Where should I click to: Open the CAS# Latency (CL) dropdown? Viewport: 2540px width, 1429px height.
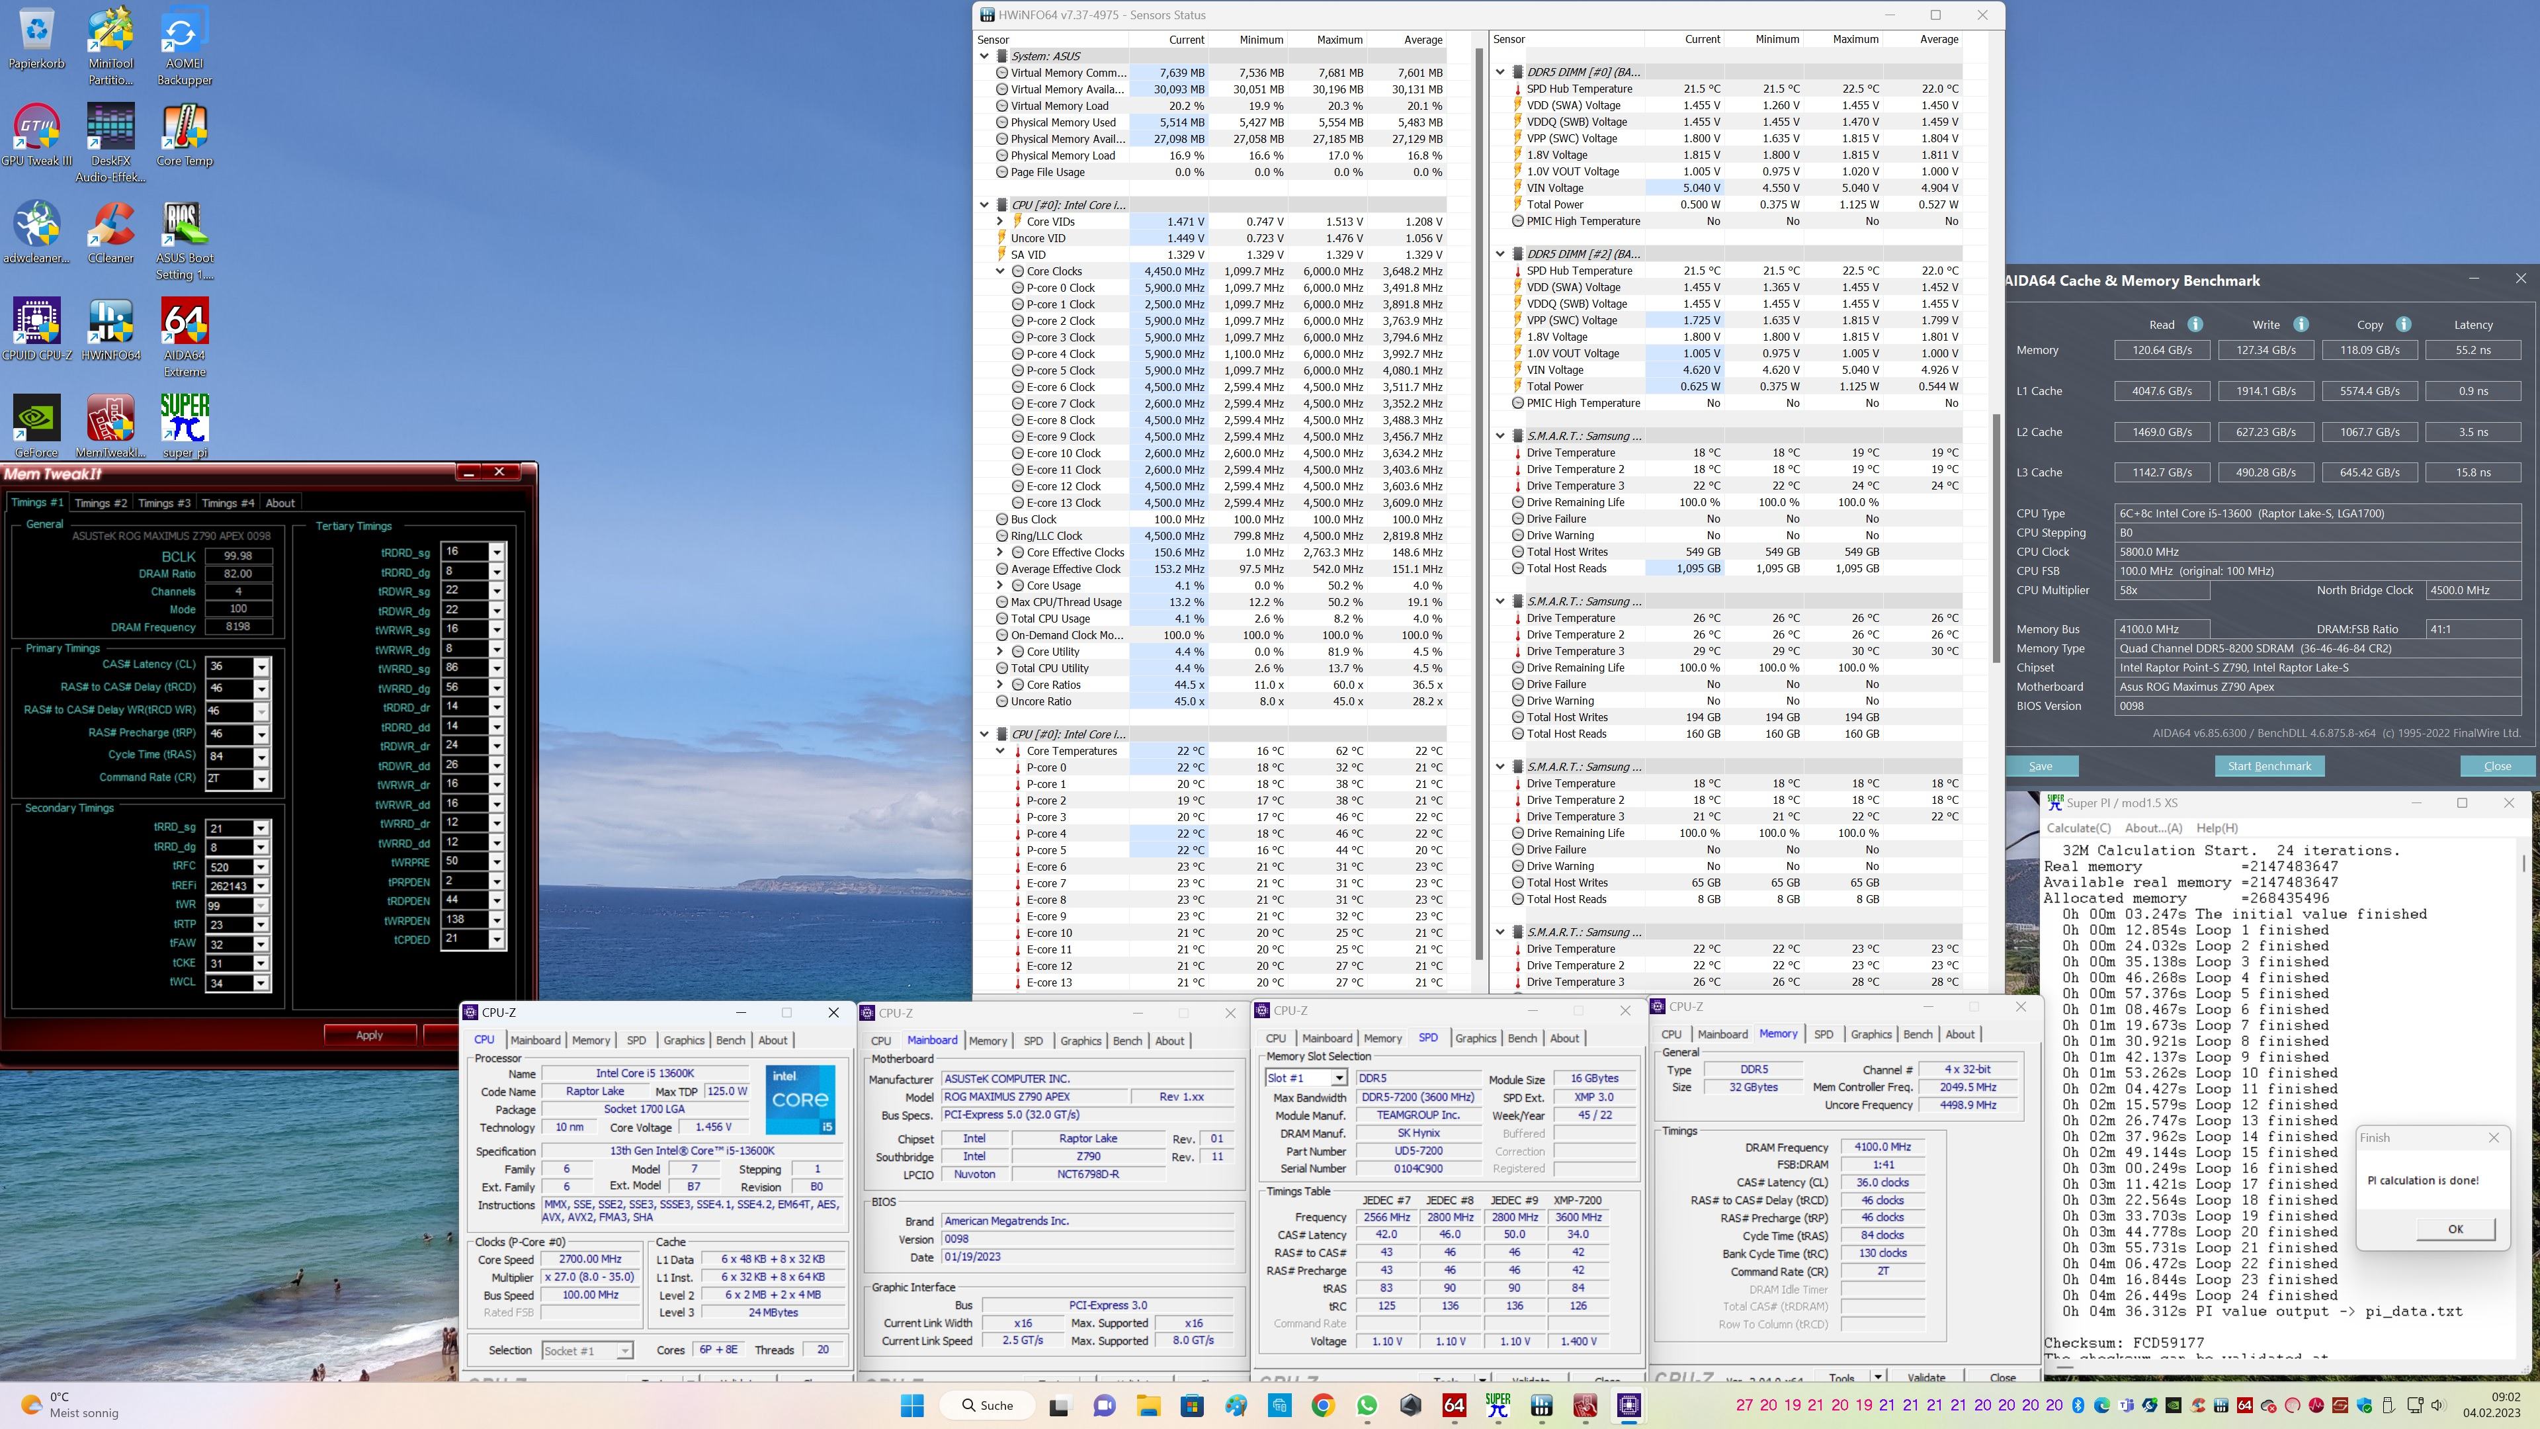click(x=261, y=667)
